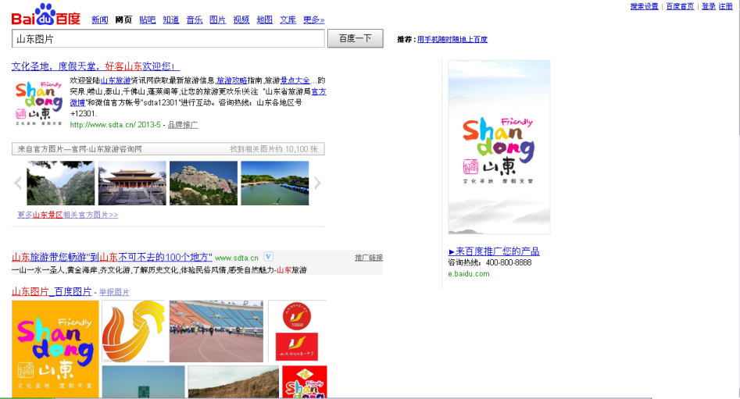
Task: Click the e.baidu.com green URL
Action: point(469,273)
